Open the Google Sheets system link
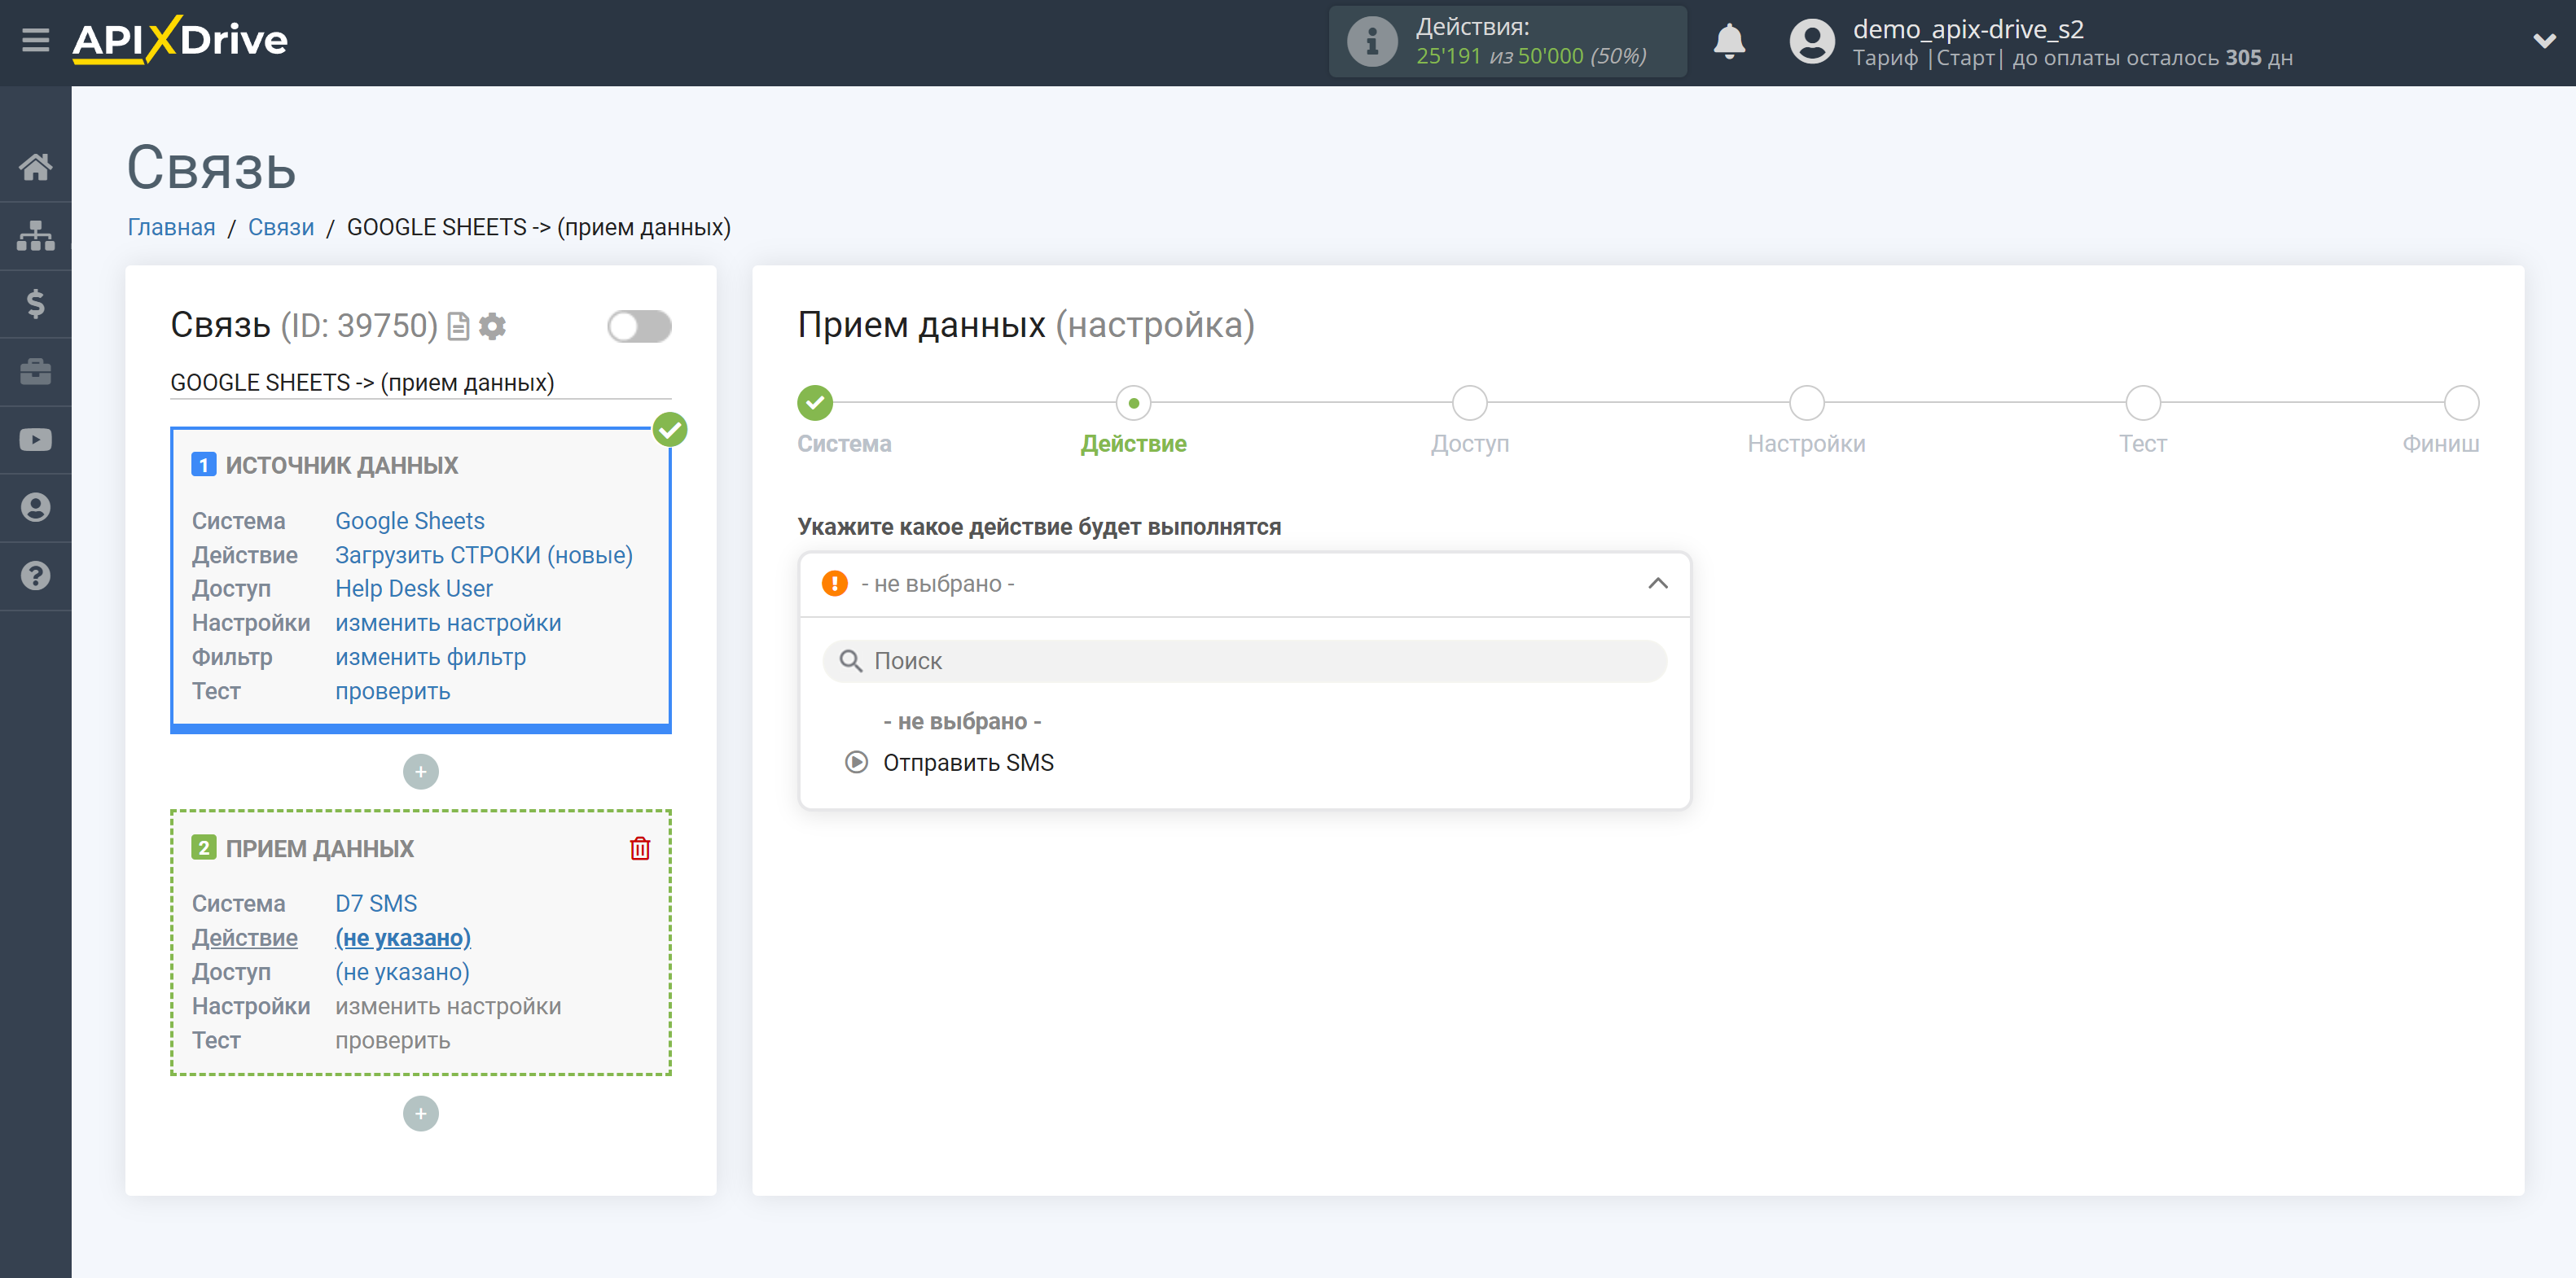2576x1278 pixels. click(409, 521)
